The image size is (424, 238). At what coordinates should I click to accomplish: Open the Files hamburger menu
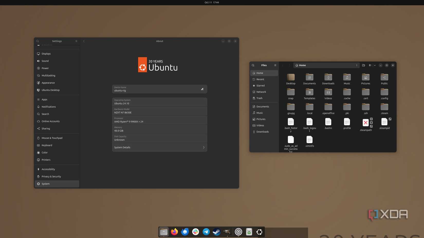(x=275, y=65)
